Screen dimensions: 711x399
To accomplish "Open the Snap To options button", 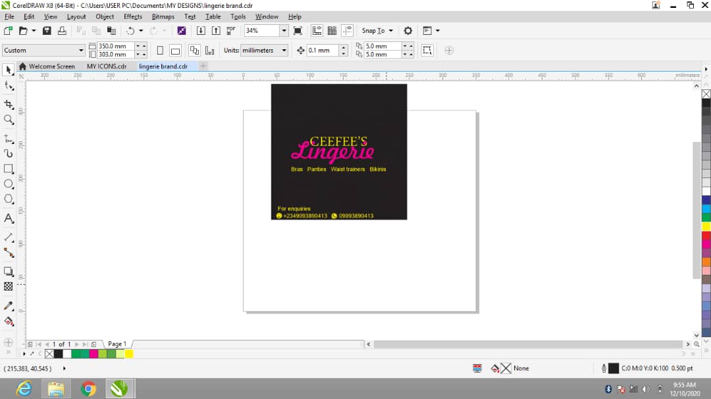I will click(x=377, y=31).
